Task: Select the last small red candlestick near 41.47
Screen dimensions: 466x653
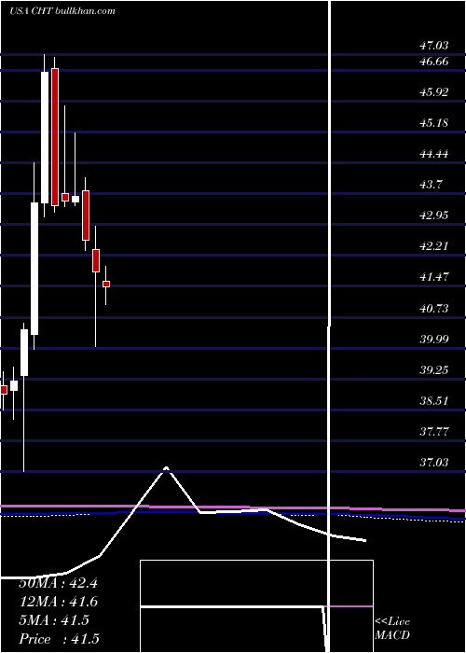Action: [106, 284]
